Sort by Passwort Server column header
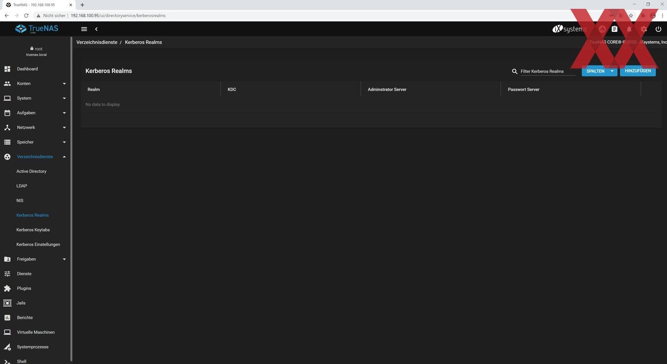667x364 pixels. [524, 90]
